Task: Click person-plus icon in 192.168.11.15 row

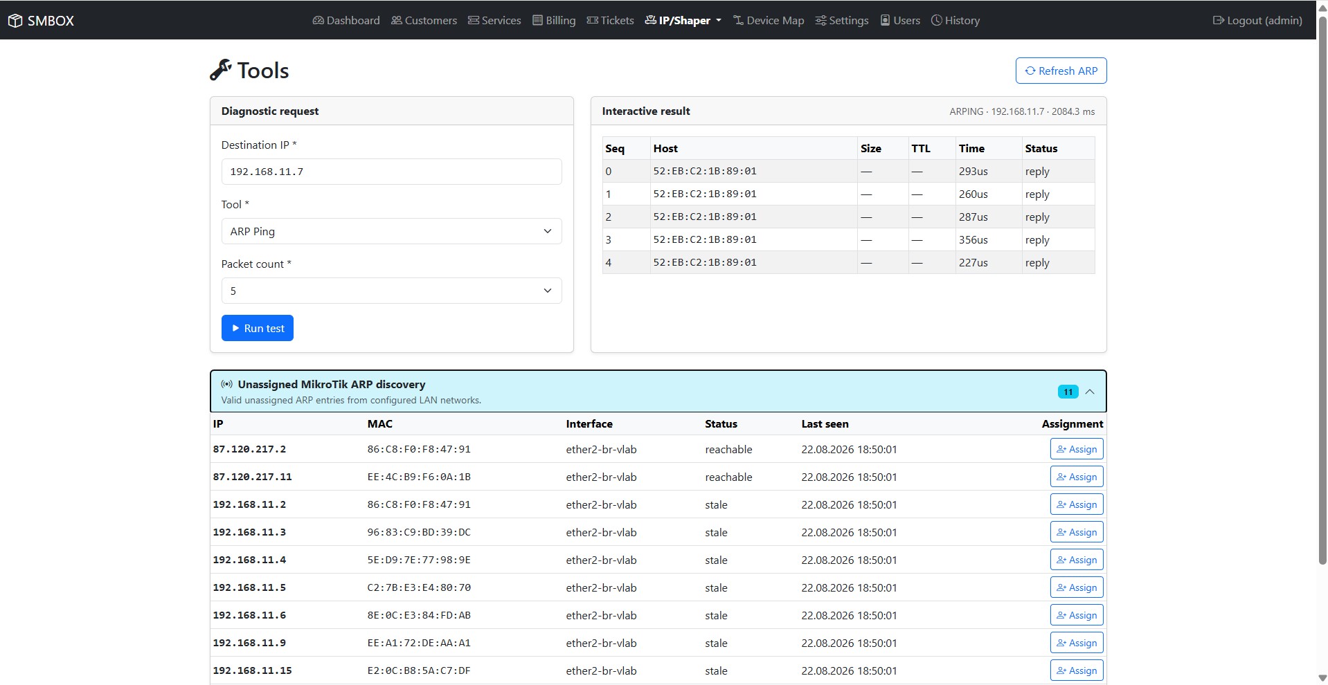Action: [x=1061, y=670]
